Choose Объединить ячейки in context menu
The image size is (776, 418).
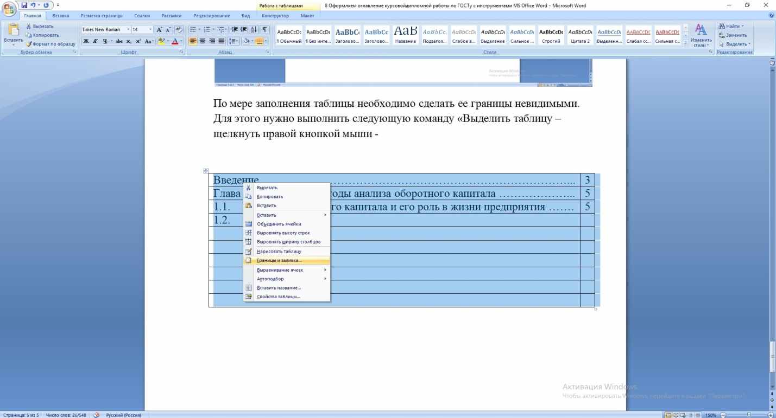pyautogui.click(x=287, y=224)
